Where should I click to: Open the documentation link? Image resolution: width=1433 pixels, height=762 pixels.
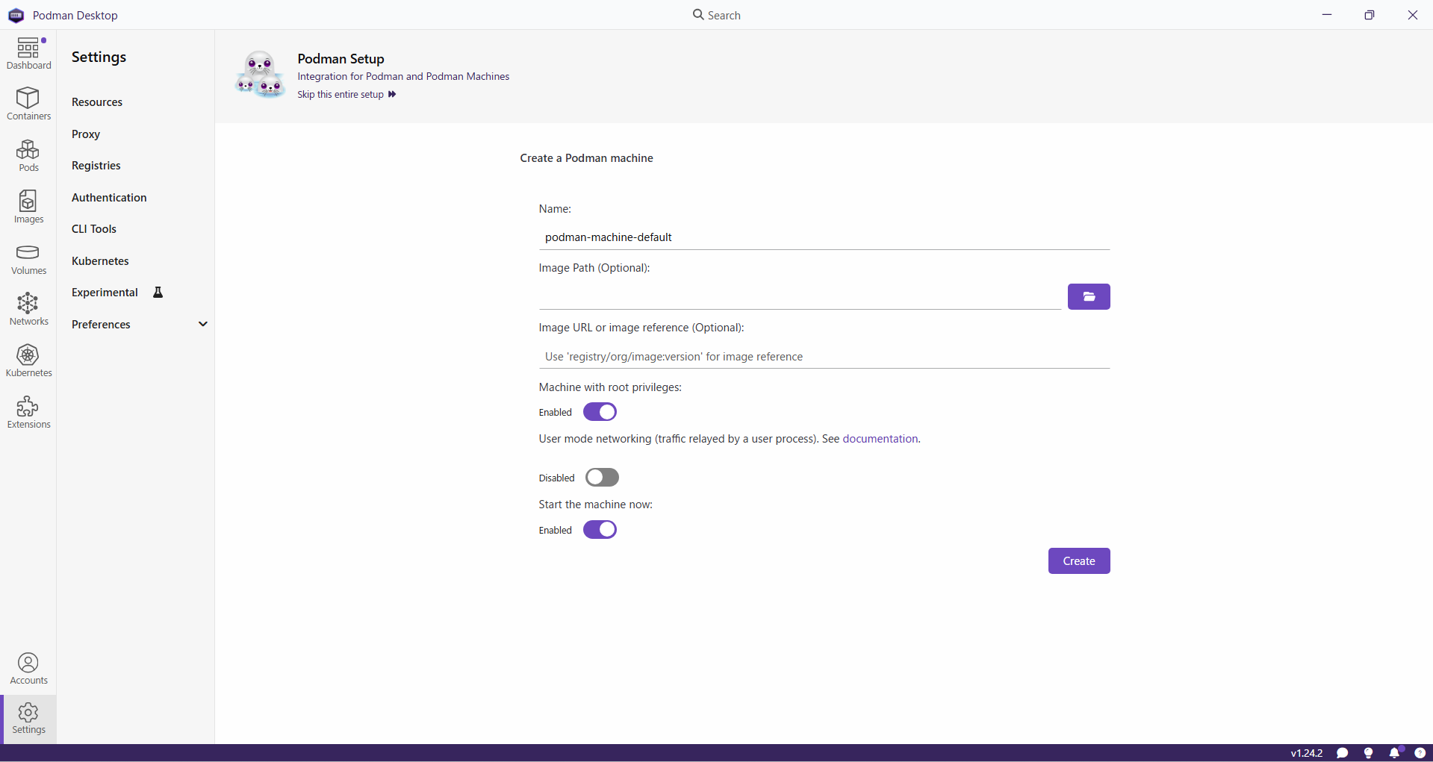880,439
